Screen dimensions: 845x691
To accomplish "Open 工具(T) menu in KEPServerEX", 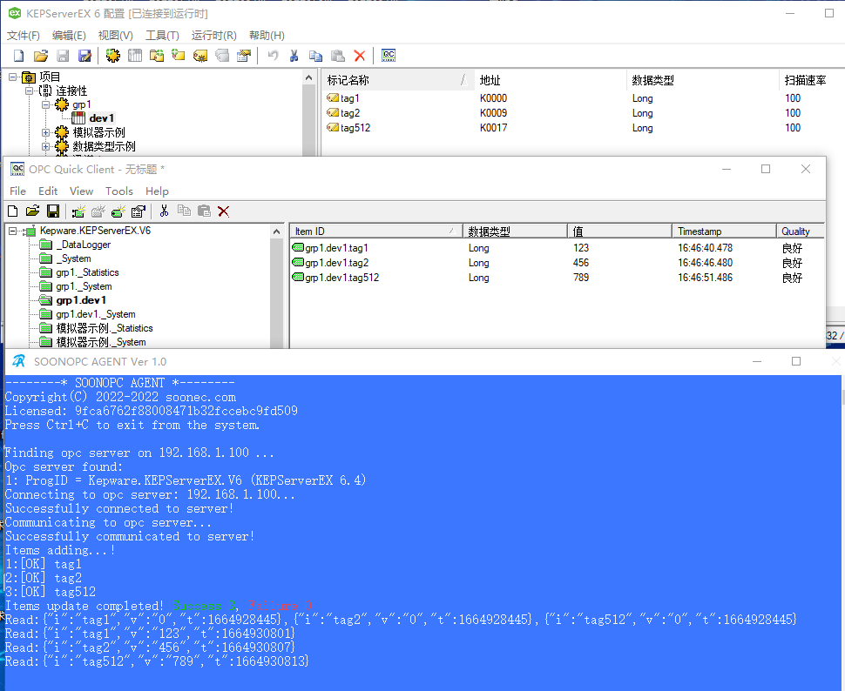I will 162,36.
